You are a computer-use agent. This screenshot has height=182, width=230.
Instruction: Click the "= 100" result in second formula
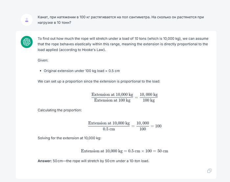point(156,126)
